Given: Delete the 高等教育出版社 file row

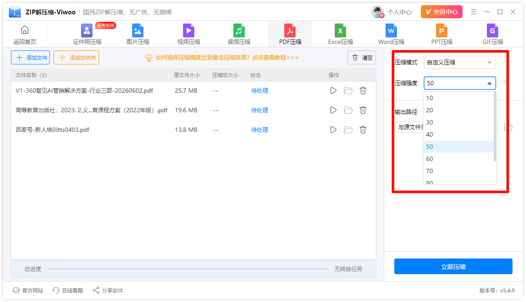Looking at the screenshot, I should coord(363,110).
